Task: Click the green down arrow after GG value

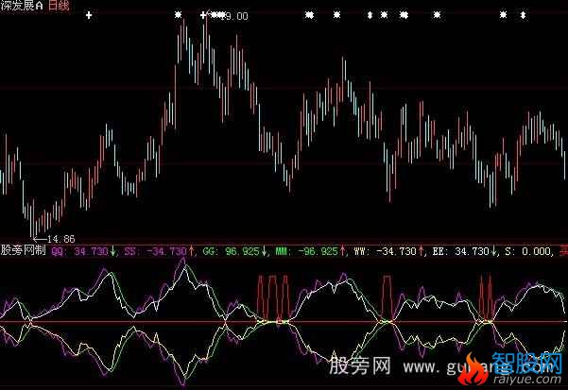Action: (x=264, y=251)
